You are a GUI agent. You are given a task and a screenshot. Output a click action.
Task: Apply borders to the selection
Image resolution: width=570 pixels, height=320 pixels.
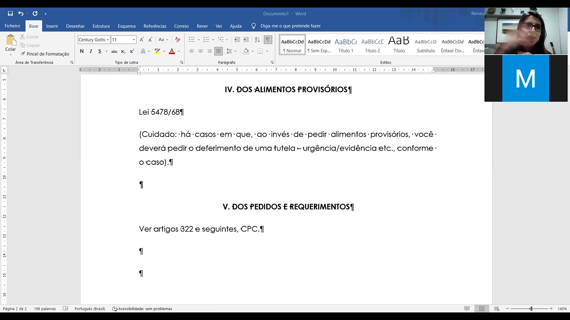(260, 51)
